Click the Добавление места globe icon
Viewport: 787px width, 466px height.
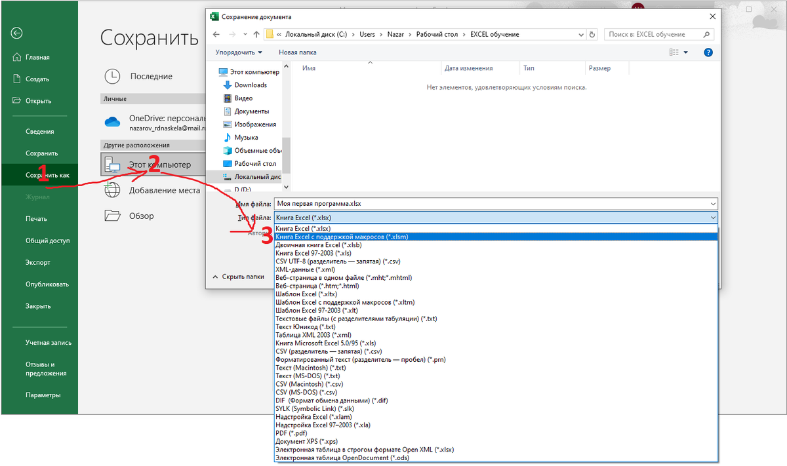click(113, 190)
